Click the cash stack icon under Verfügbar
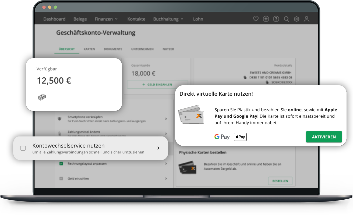Image resolution: width=353 pixels, height=215 pixels. coord(42,97)
